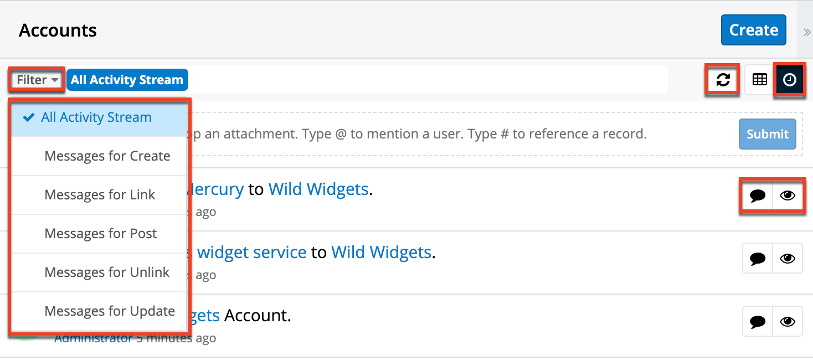The height and width of the screenshot is (360, 813).
Task: Toggle preview eye on first activity row
Action: click(788, 196)
